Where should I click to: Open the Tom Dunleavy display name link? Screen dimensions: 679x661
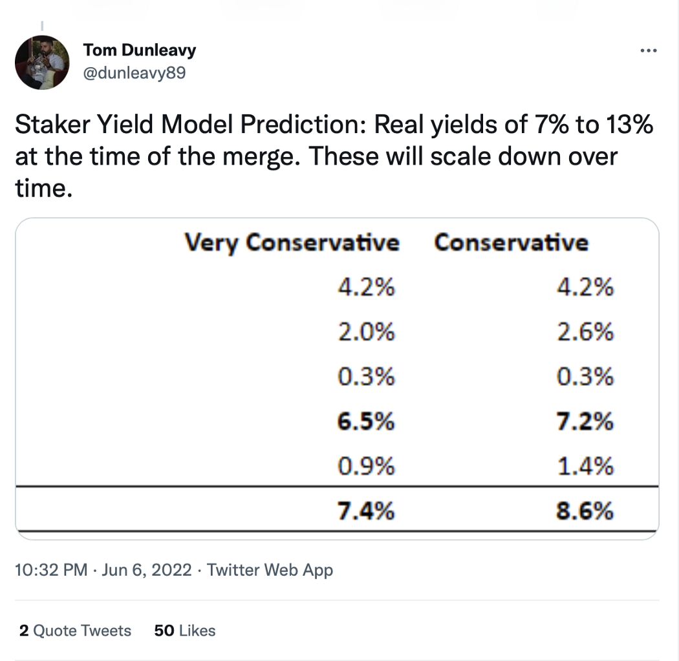[x=140, y=50]
